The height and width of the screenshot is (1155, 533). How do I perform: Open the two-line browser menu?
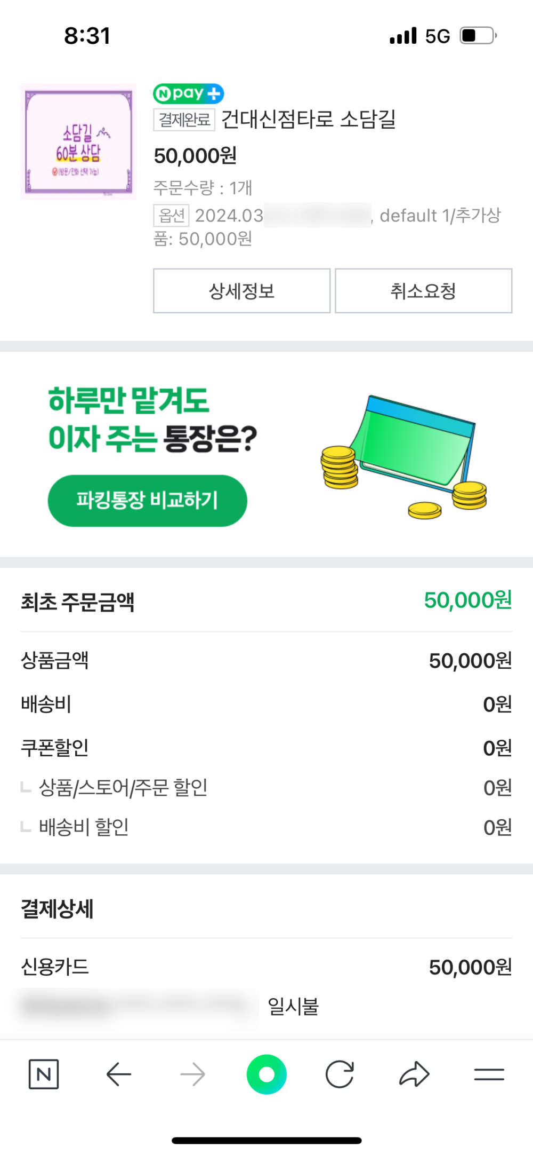[489, 1074]
